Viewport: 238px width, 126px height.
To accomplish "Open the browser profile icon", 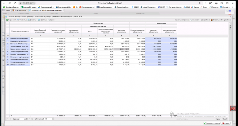I will pyautogui.click(x=10, y=3).
